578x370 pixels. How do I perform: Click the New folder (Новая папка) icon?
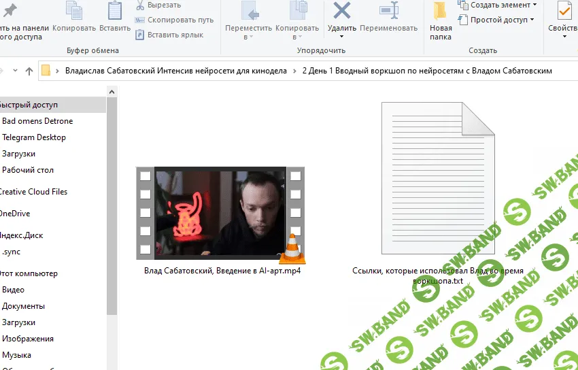tap(441, 12)
